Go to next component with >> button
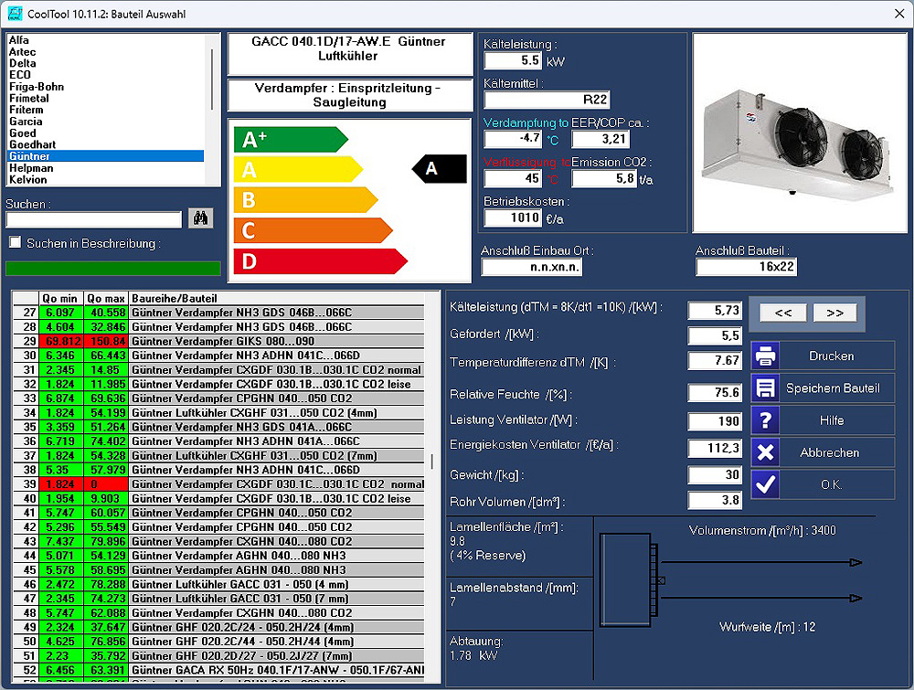Screen dimensions: 914x690 coord(834,313)
